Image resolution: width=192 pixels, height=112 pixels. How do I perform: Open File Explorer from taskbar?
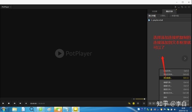tap(14, 109)
